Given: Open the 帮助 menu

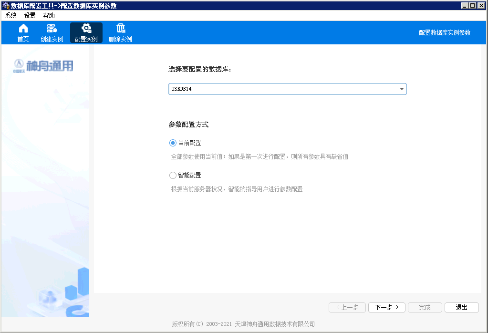Looking at the screenshot, I should pos(49,16).
